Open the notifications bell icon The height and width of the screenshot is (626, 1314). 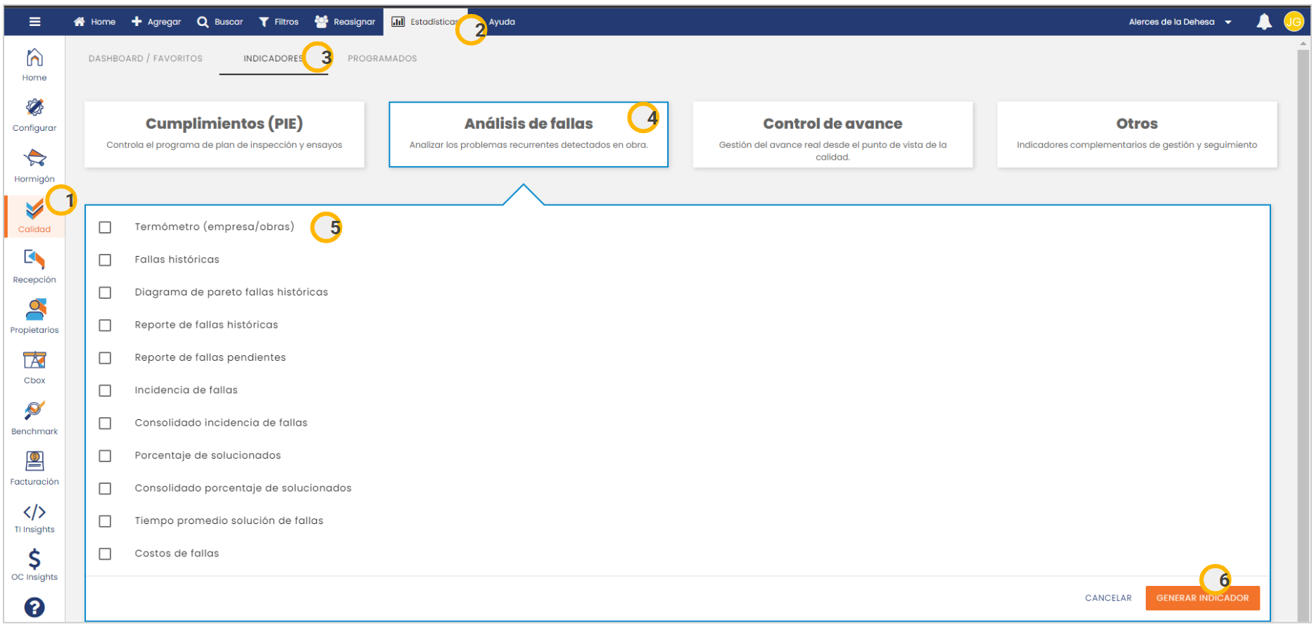(1264, 22)
